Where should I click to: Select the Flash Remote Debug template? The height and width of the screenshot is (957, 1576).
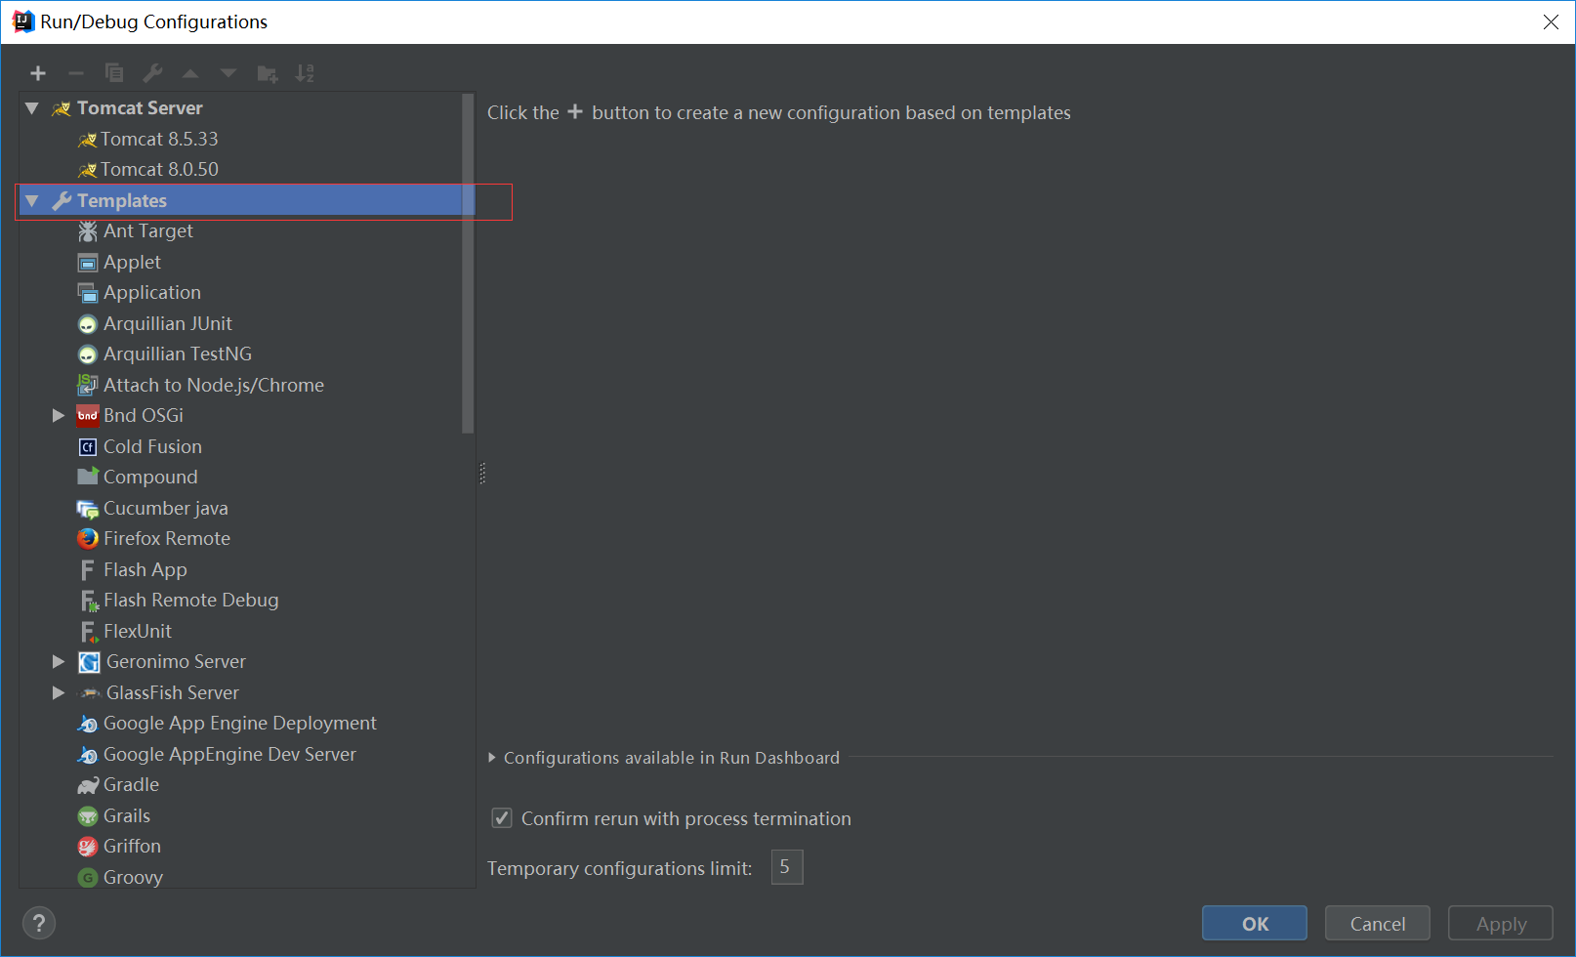click(x=190, y=601)
